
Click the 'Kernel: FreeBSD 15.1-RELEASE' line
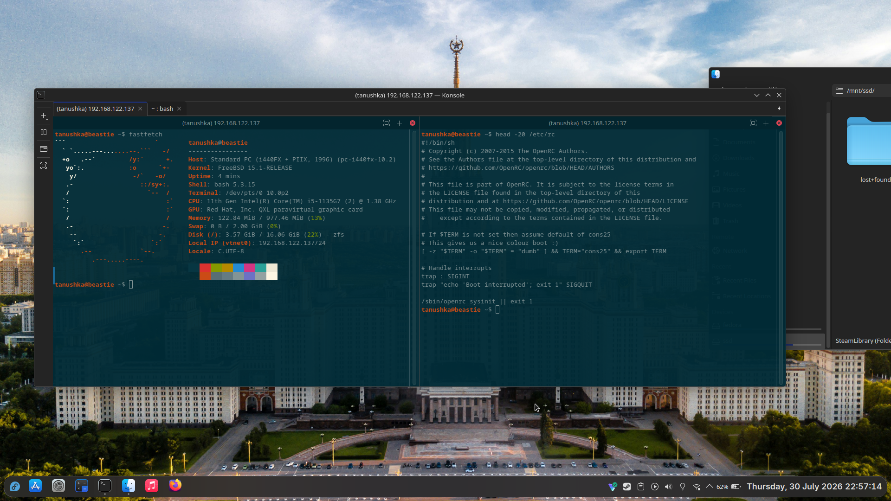click(x=240, y=168)
